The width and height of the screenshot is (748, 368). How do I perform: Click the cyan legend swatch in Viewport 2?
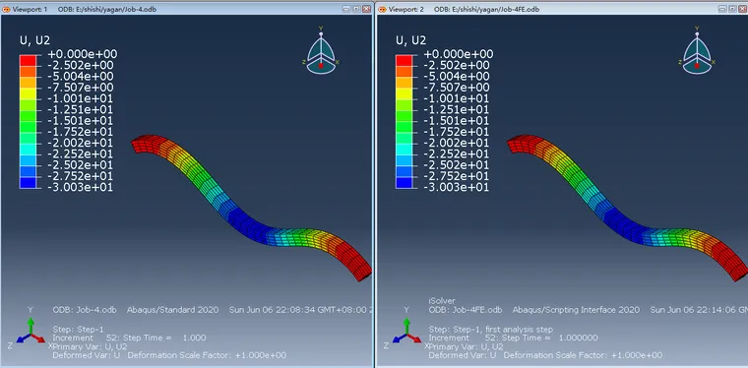click(x=404, y=150)
